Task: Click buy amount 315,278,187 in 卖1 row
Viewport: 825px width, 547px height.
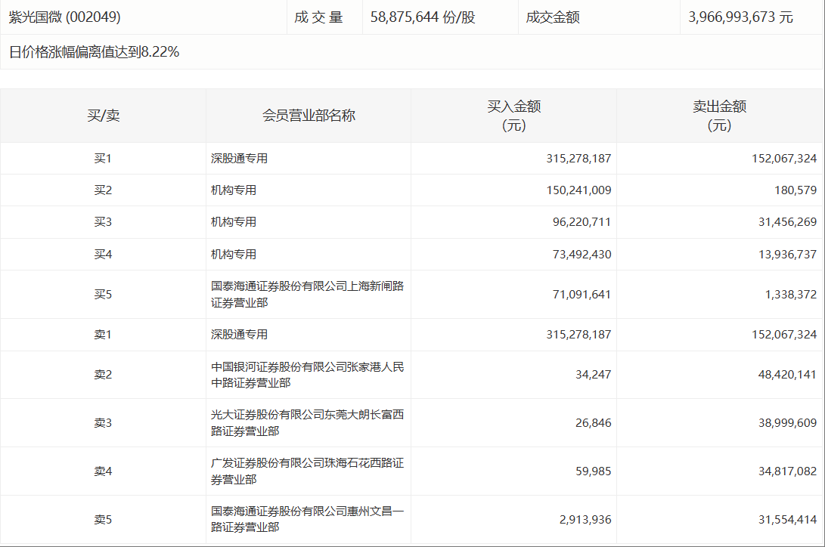Action: [578, 334]
